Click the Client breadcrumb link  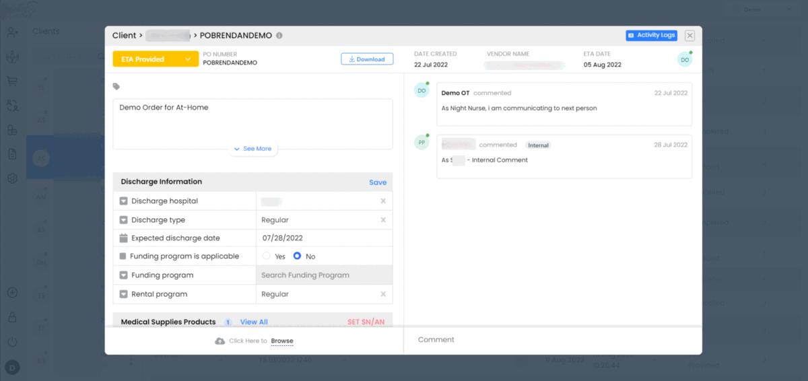tap(124, 36)
